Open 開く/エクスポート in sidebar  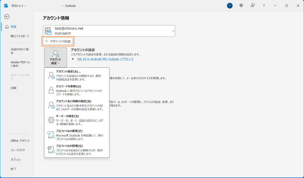(x=20, y=36)
